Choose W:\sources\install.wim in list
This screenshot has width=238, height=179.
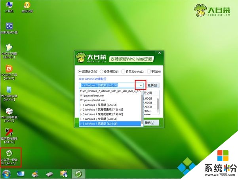pos(110,100)
